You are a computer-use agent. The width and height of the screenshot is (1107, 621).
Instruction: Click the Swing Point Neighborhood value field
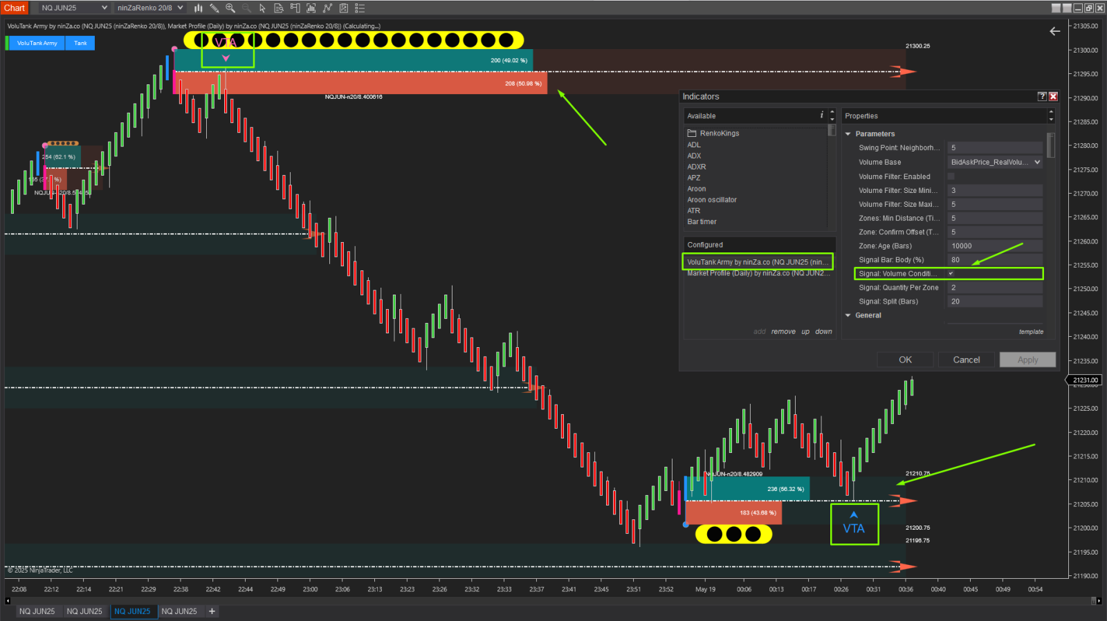pyautogui.click(x=995, y=148)
